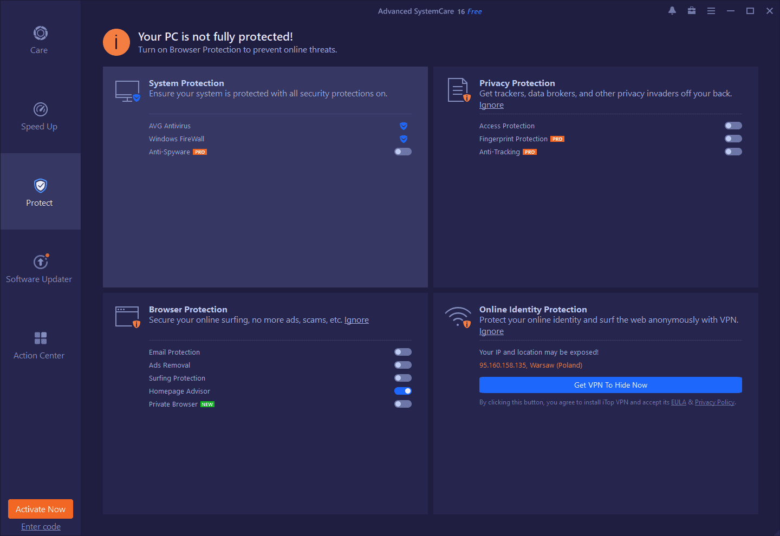The width and height of the screenshot is (780, 536).
Task: Click the PRO badge beside Anti-Spyware
Action: pos(200,152)
